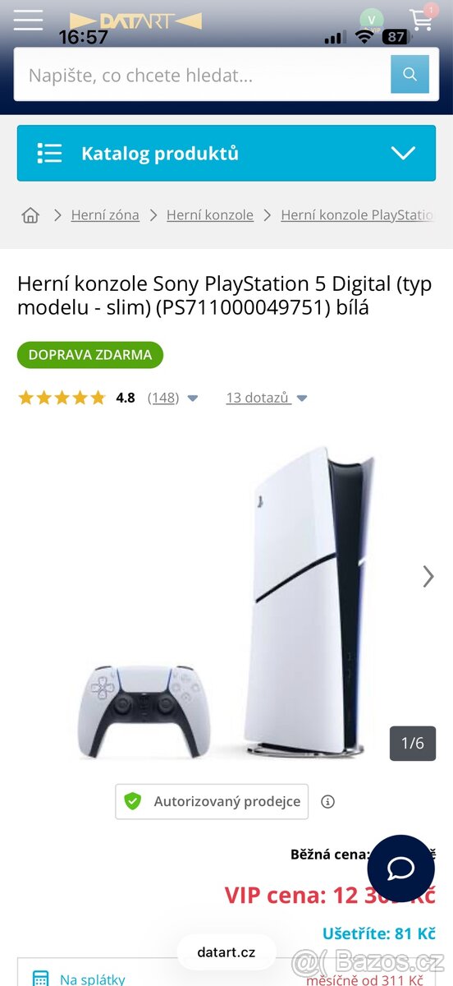Open Herní konzole breadcrumb
Image resolution: width=453 pixels, height=986 pixels.
point(210,214)
